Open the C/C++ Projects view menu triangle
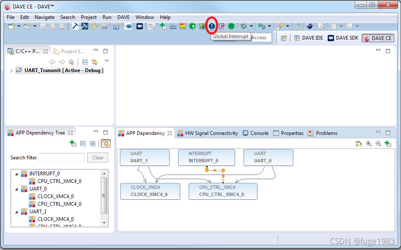Viewport: 401px width, 250px height. [107, 61]
